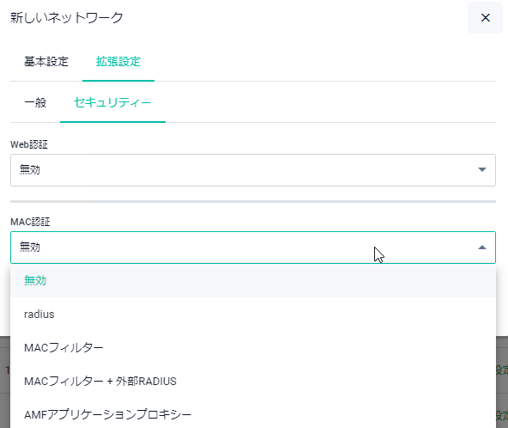Choose 無効 from the MAC認証 list
This screenshot has height=428, width=508.
tap(253, 280)
